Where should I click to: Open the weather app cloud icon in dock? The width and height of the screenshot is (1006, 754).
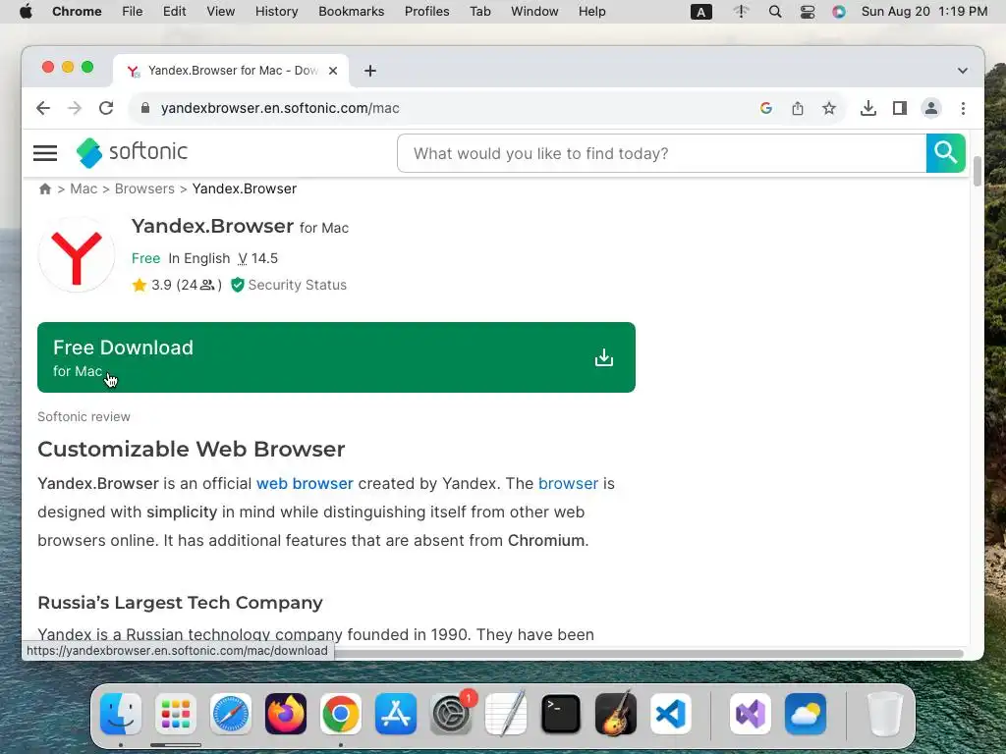click(806, 714)
